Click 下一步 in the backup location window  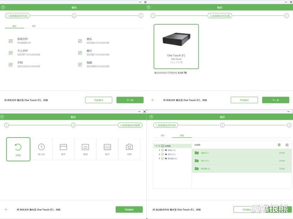[276, 100]
